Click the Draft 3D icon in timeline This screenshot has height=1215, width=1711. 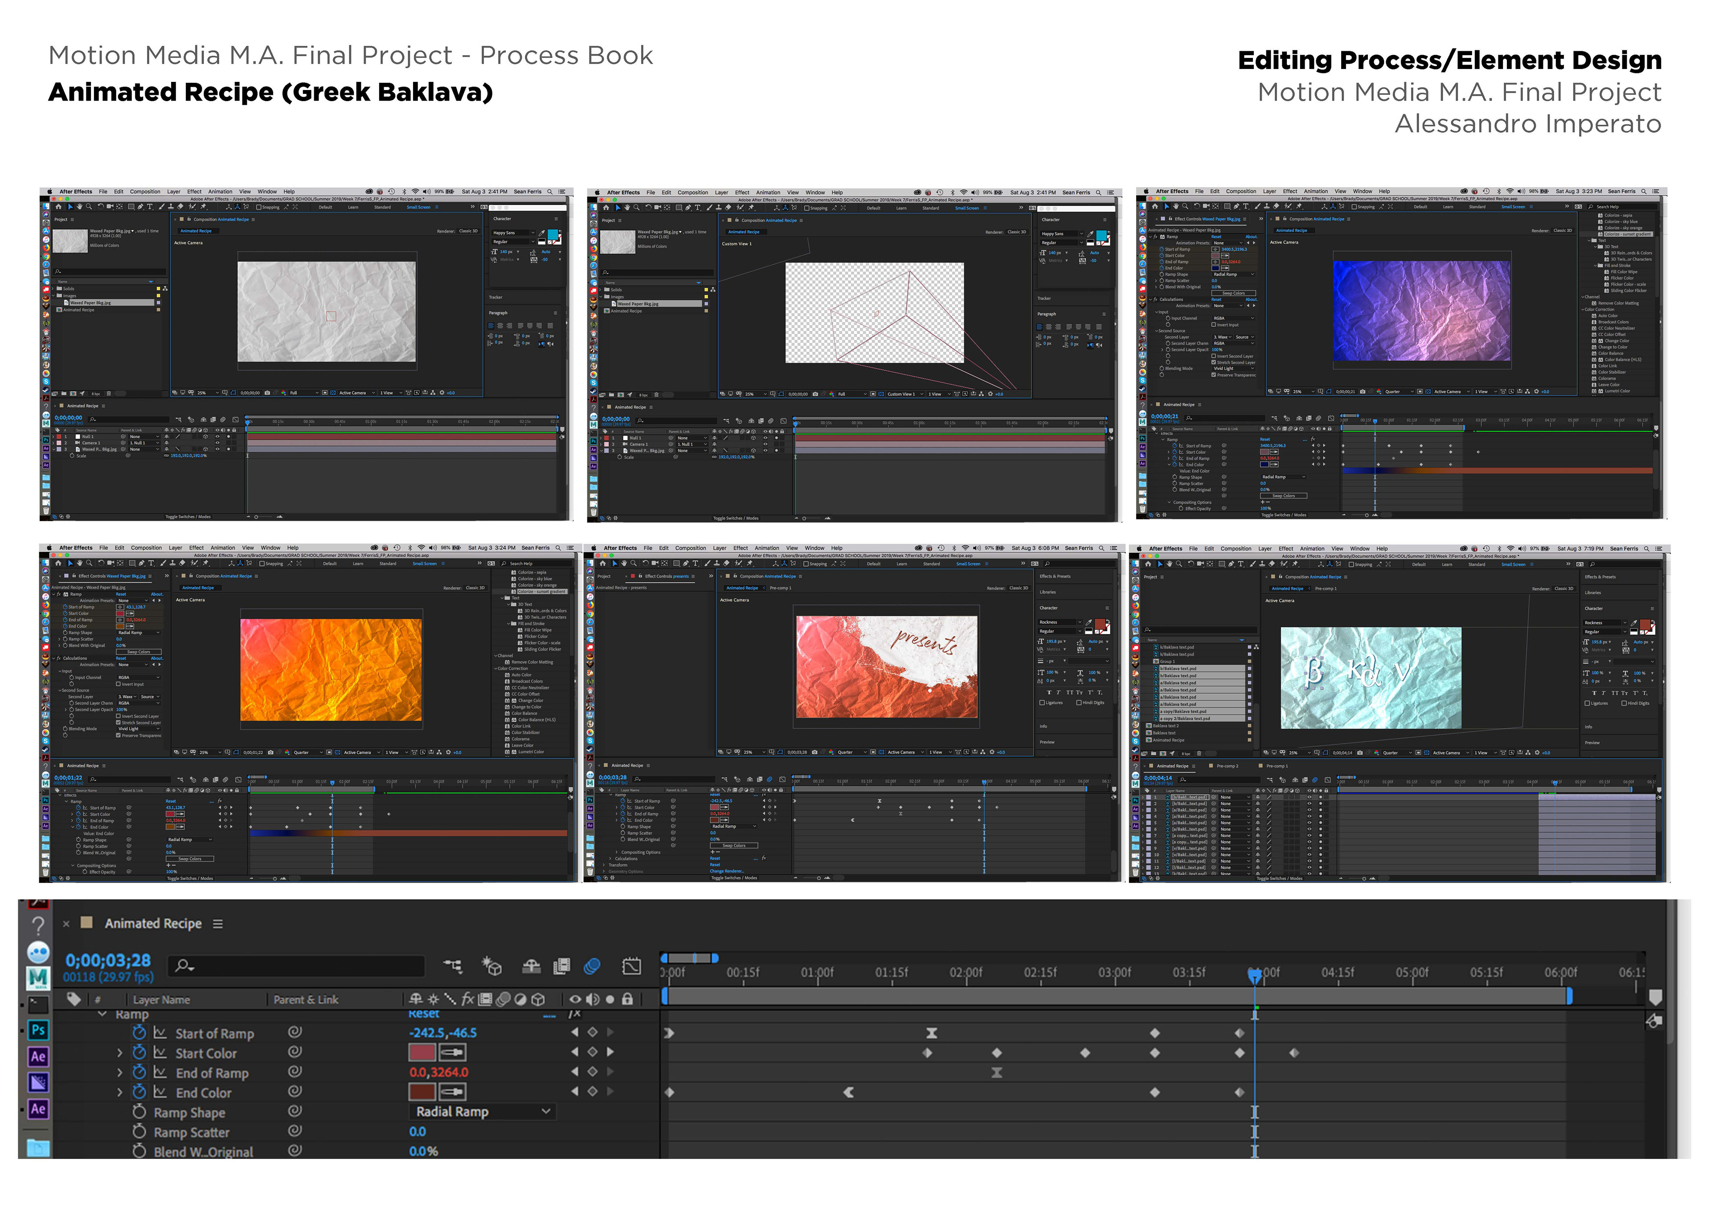(x=492, y=966)
